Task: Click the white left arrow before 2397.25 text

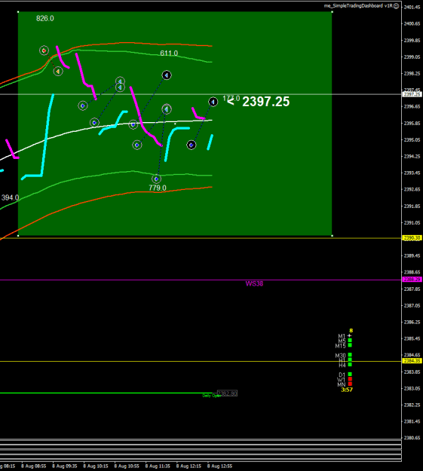Action: 231,102
